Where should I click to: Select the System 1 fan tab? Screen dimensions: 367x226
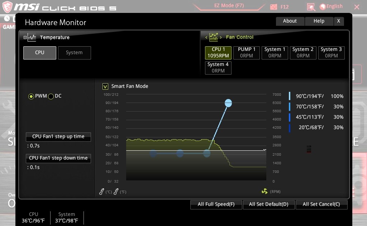pyautogui.click(x=275, y=53)
